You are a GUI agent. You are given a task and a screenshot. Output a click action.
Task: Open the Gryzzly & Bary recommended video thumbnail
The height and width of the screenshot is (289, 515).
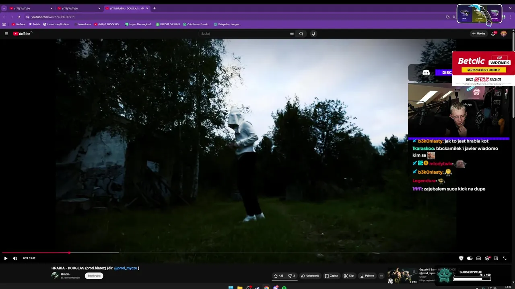(402, 276)
